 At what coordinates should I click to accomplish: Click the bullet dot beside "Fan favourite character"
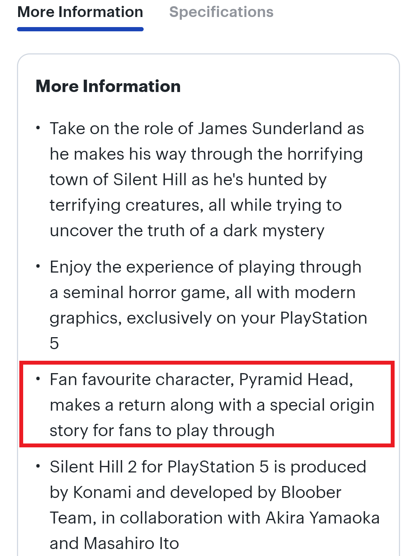coord(38,379)
